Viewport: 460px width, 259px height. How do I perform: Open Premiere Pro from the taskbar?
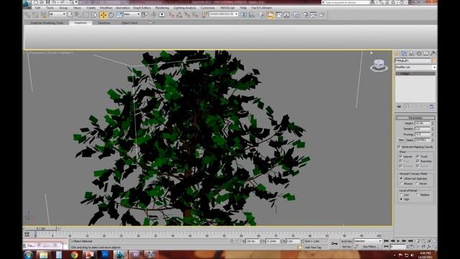pos(135,255)
